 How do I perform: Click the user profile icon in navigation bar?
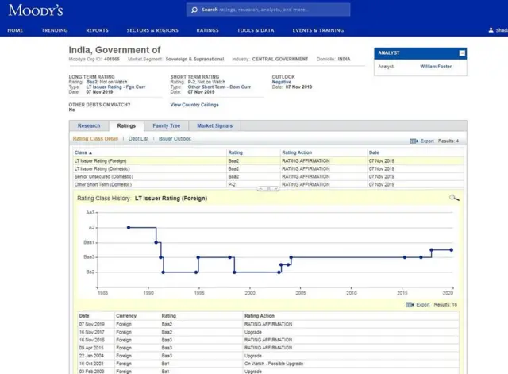tap(491, 30)
